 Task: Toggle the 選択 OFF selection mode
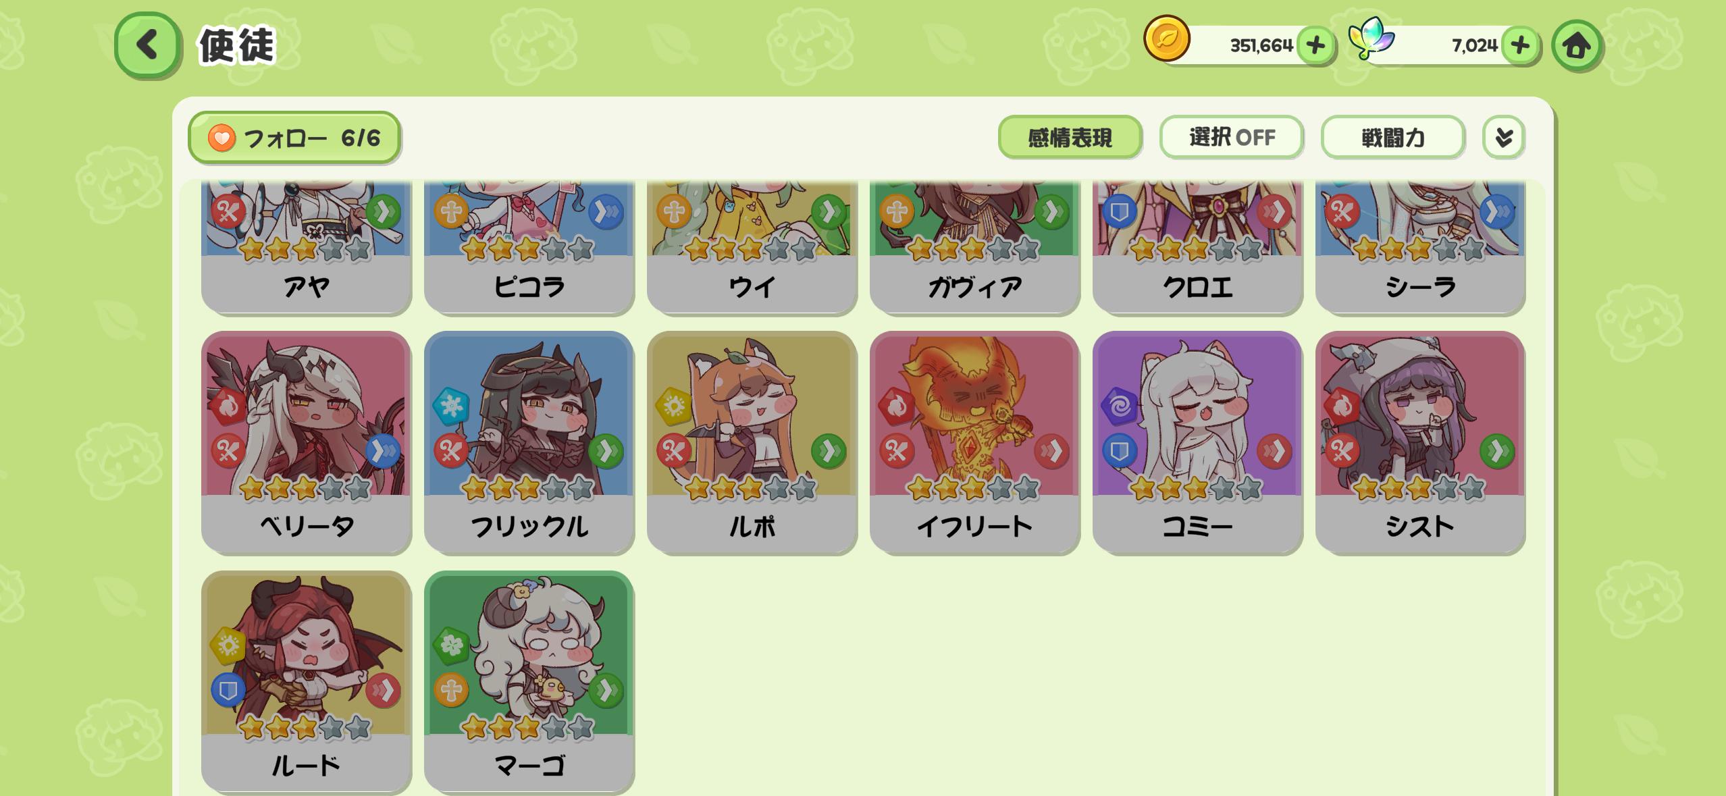[1232, 138]
